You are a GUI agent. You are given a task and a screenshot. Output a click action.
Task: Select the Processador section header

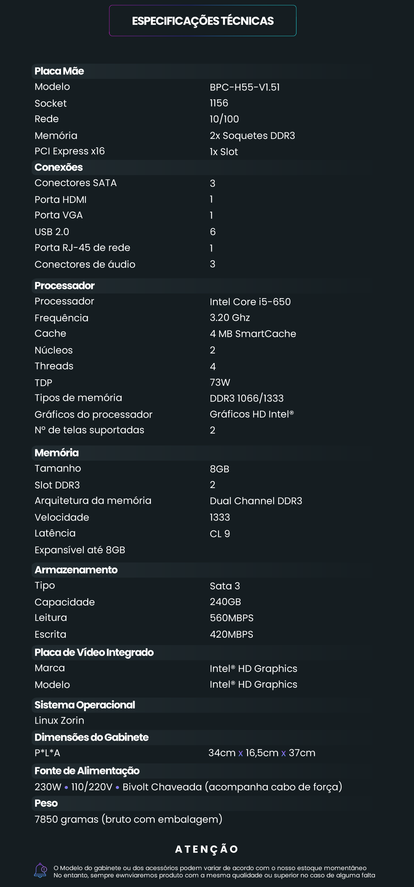64,286
